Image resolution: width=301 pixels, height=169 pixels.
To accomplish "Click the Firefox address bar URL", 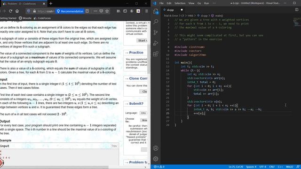I will pyautogui.click(x=46, y=11).
